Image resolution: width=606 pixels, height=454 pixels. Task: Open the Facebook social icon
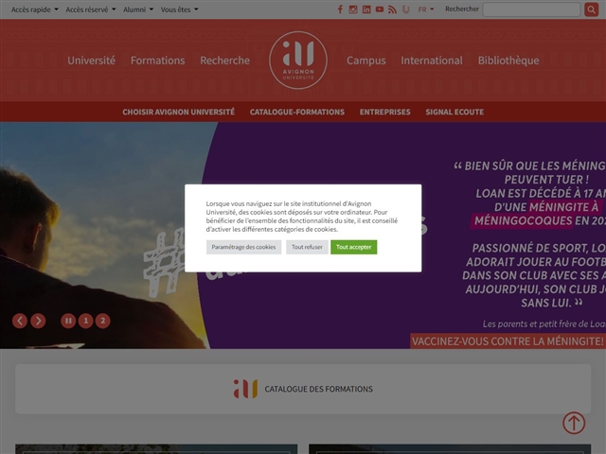tap(340, 9)
